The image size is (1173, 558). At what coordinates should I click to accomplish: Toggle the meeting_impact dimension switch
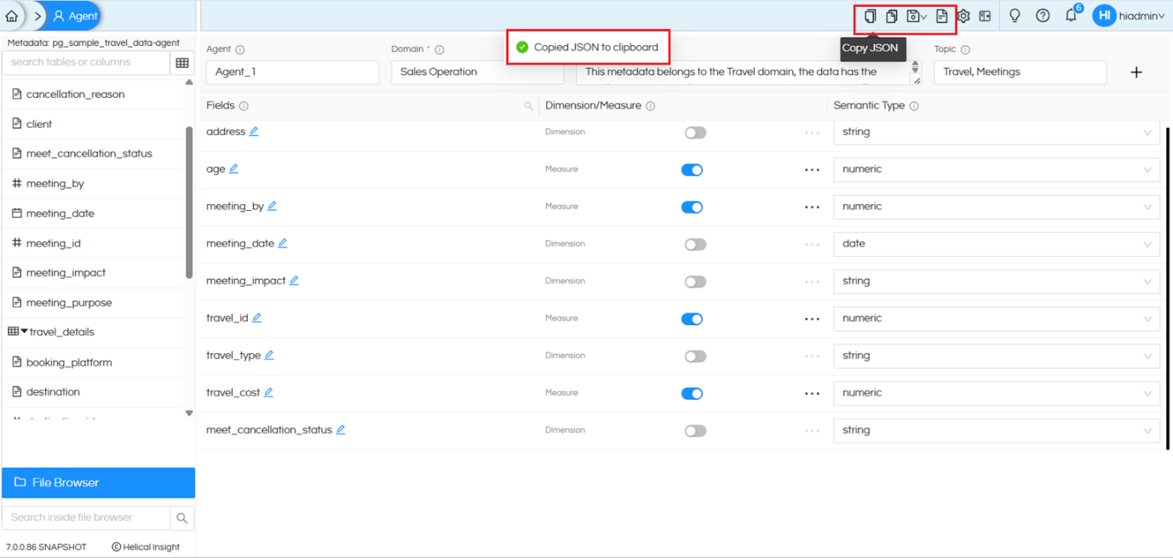pyautogui.click(x=695, y=282)
